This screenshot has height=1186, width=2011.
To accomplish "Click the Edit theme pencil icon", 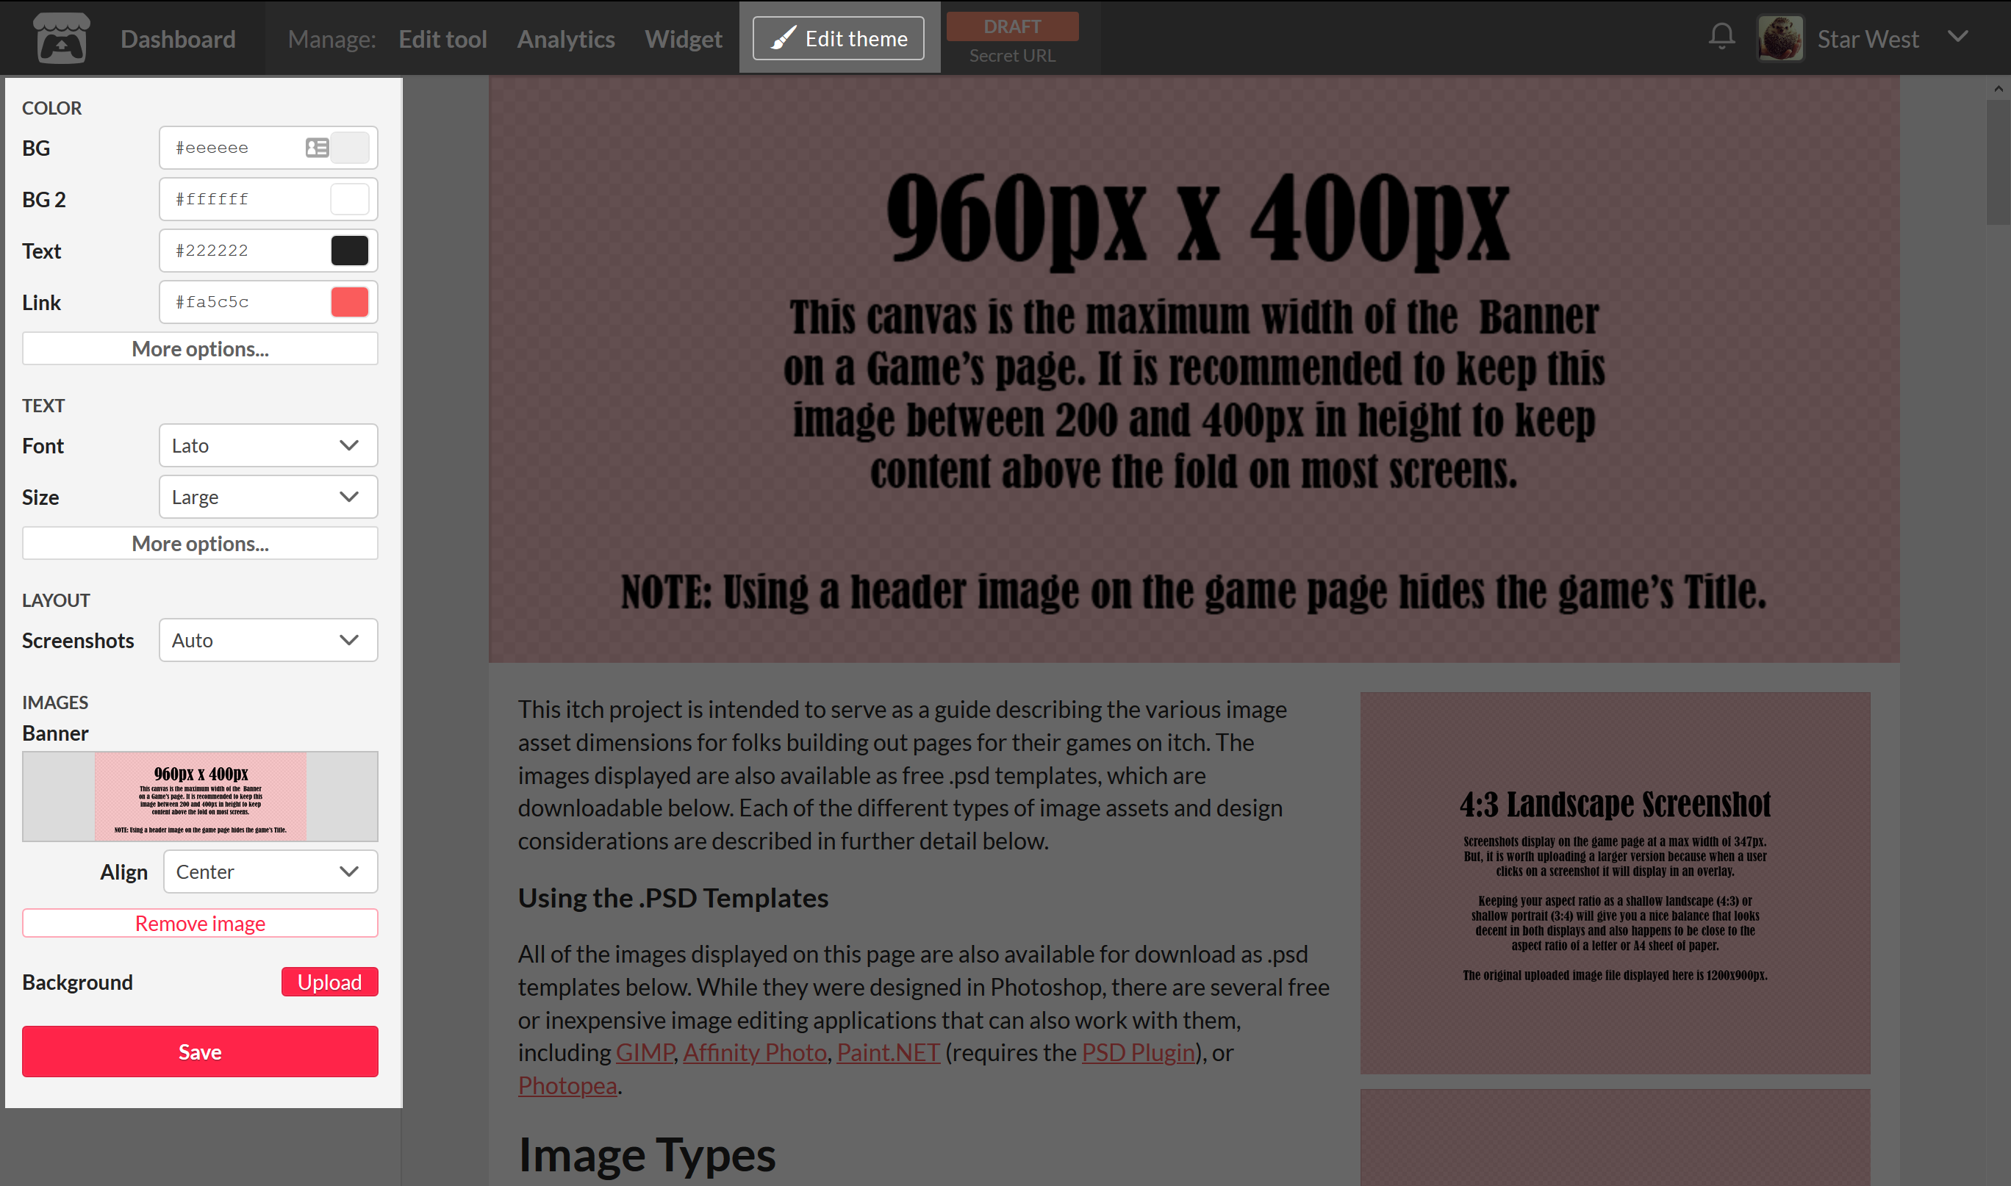I will (x=782, y=38).
